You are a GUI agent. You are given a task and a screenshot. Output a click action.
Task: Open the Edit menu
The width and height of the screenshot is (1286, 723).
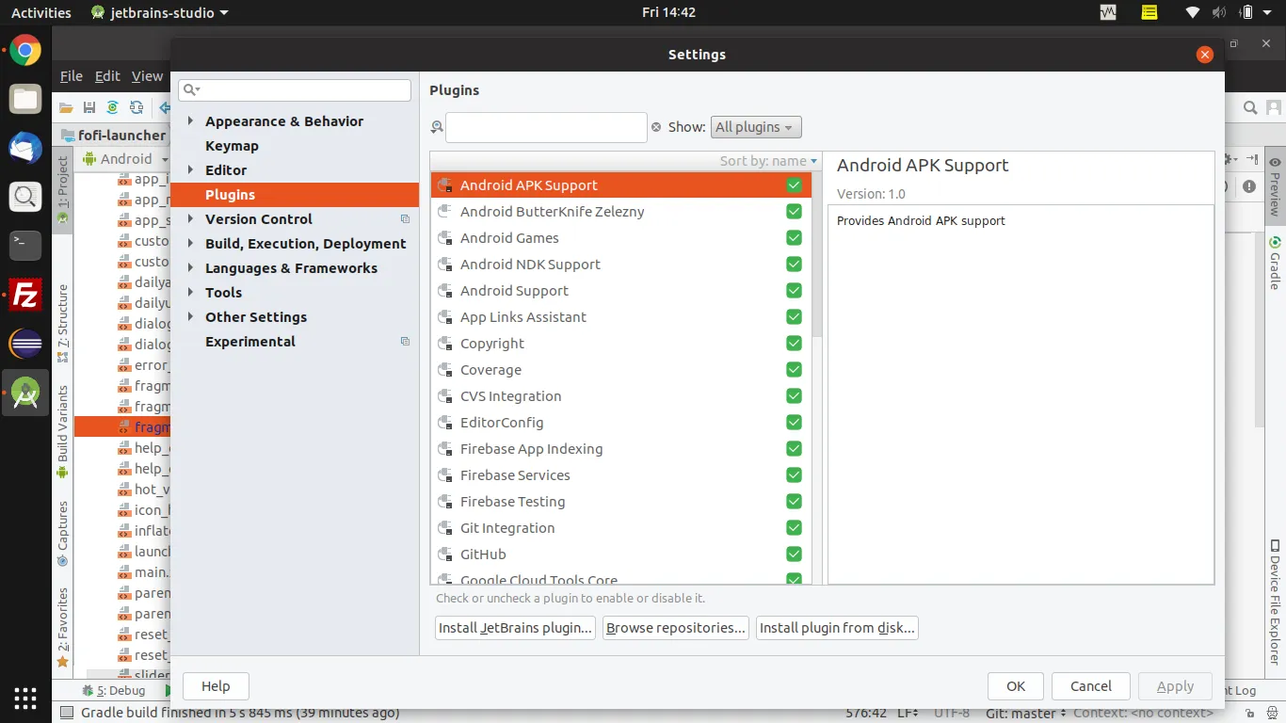107,76
